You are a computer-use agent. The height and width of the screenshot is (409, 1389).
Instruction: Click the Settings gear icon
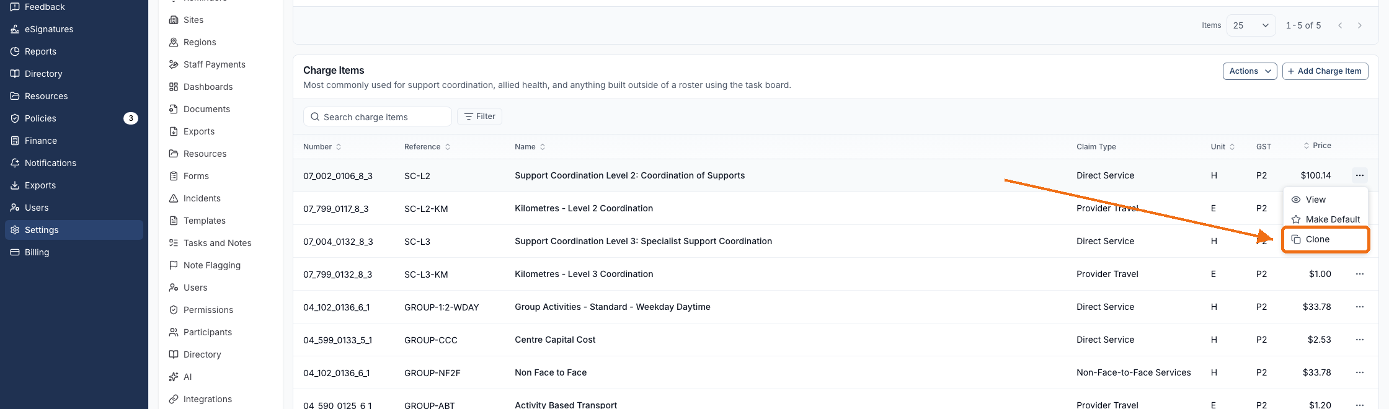[15, 230]
